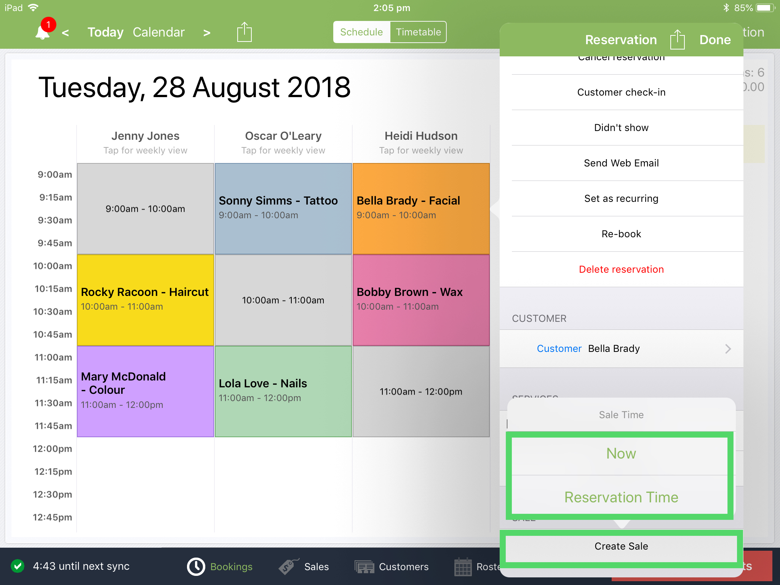Tap 4:43 until next sync status

pos(81,566)
